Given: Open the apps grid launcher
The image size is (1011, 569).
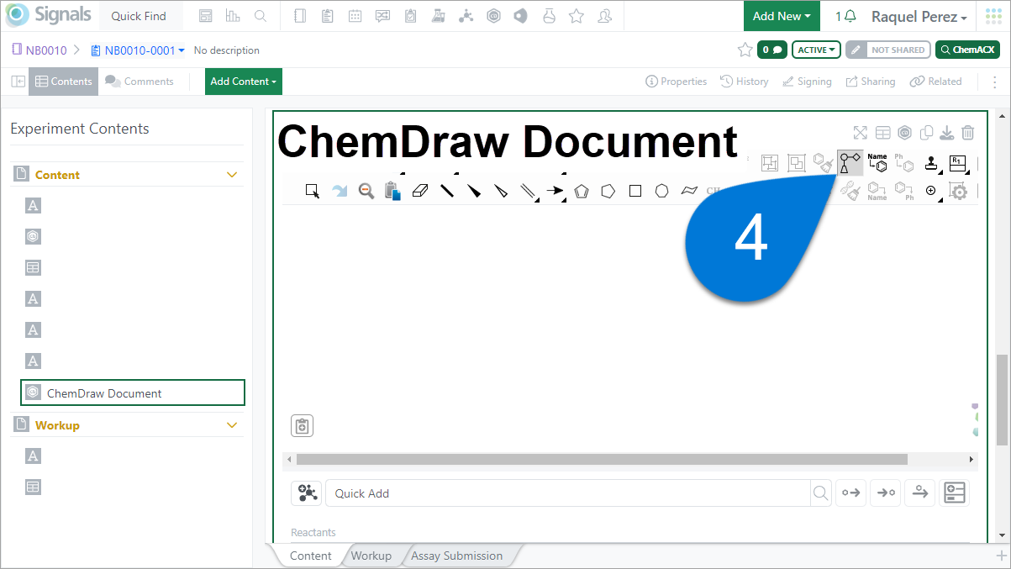Looking at the screenshot, I should [x=993, y=16].
